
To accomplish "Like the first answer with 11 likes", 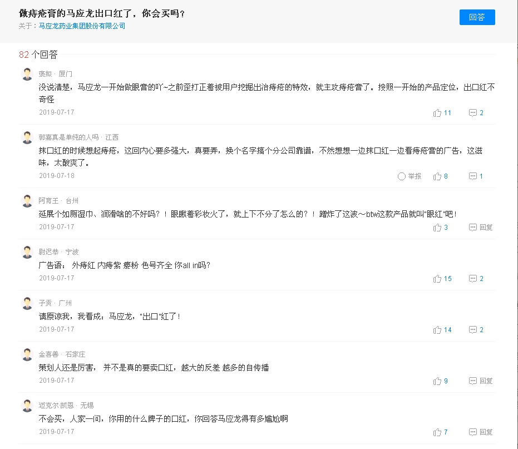I will pyautogui.click(x=442, y=113).
